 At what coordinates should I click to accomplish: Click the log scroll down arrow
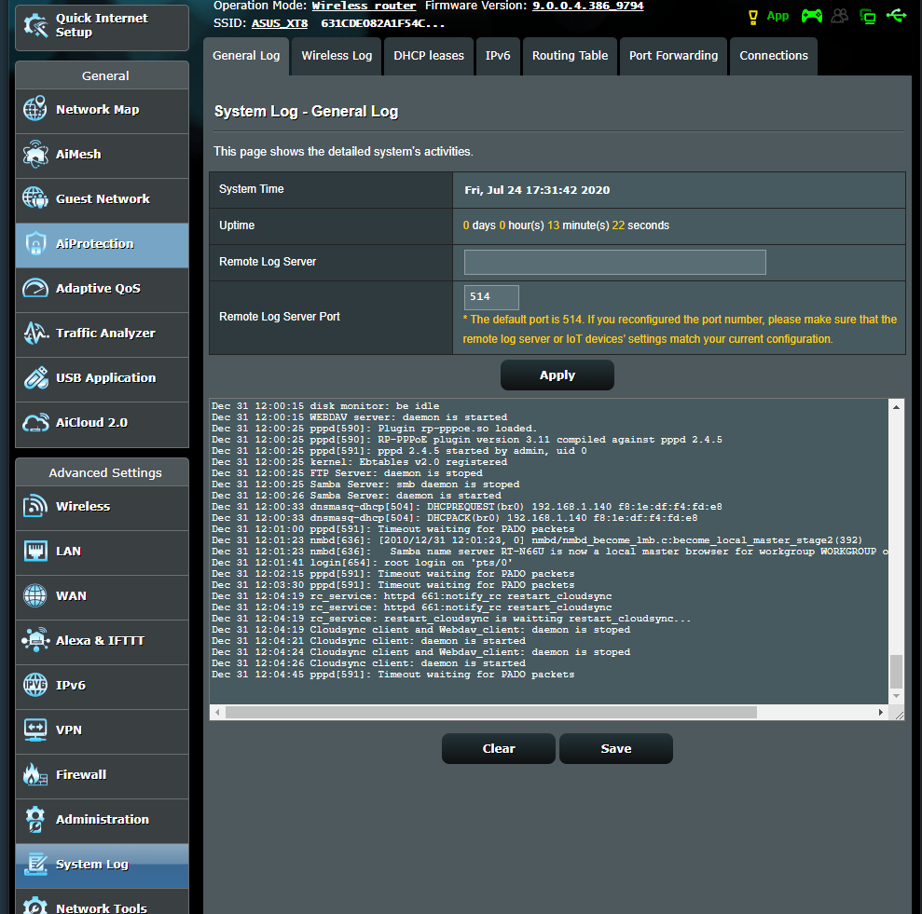point(896,696)
